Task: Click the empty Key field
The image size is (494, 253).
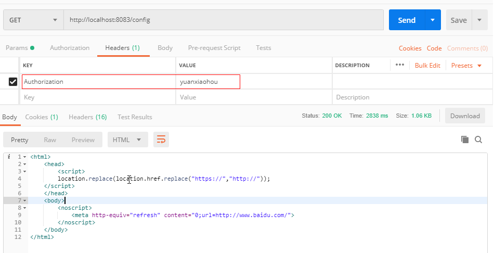Action: pos(98,97)
